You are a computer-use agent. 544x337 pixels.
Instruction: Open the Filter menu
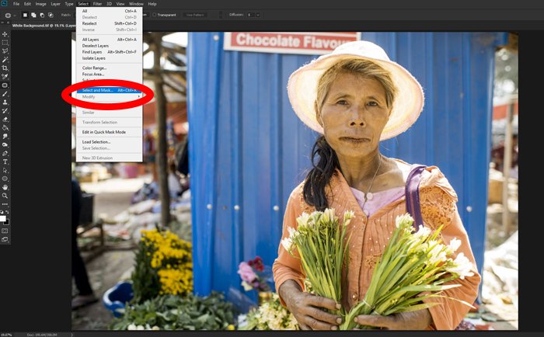(x=97, y=4)
